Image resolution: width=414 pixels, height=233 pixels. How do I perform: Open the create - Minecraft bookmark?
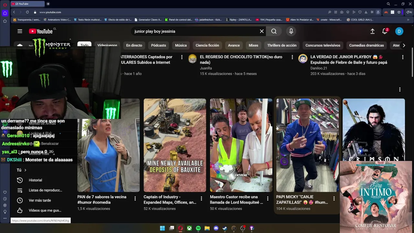pos(329,20)
